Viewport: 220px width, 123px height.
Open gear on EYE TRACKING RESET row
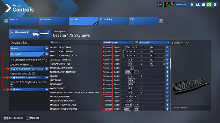pyautogui.click(x=167, y=96)
